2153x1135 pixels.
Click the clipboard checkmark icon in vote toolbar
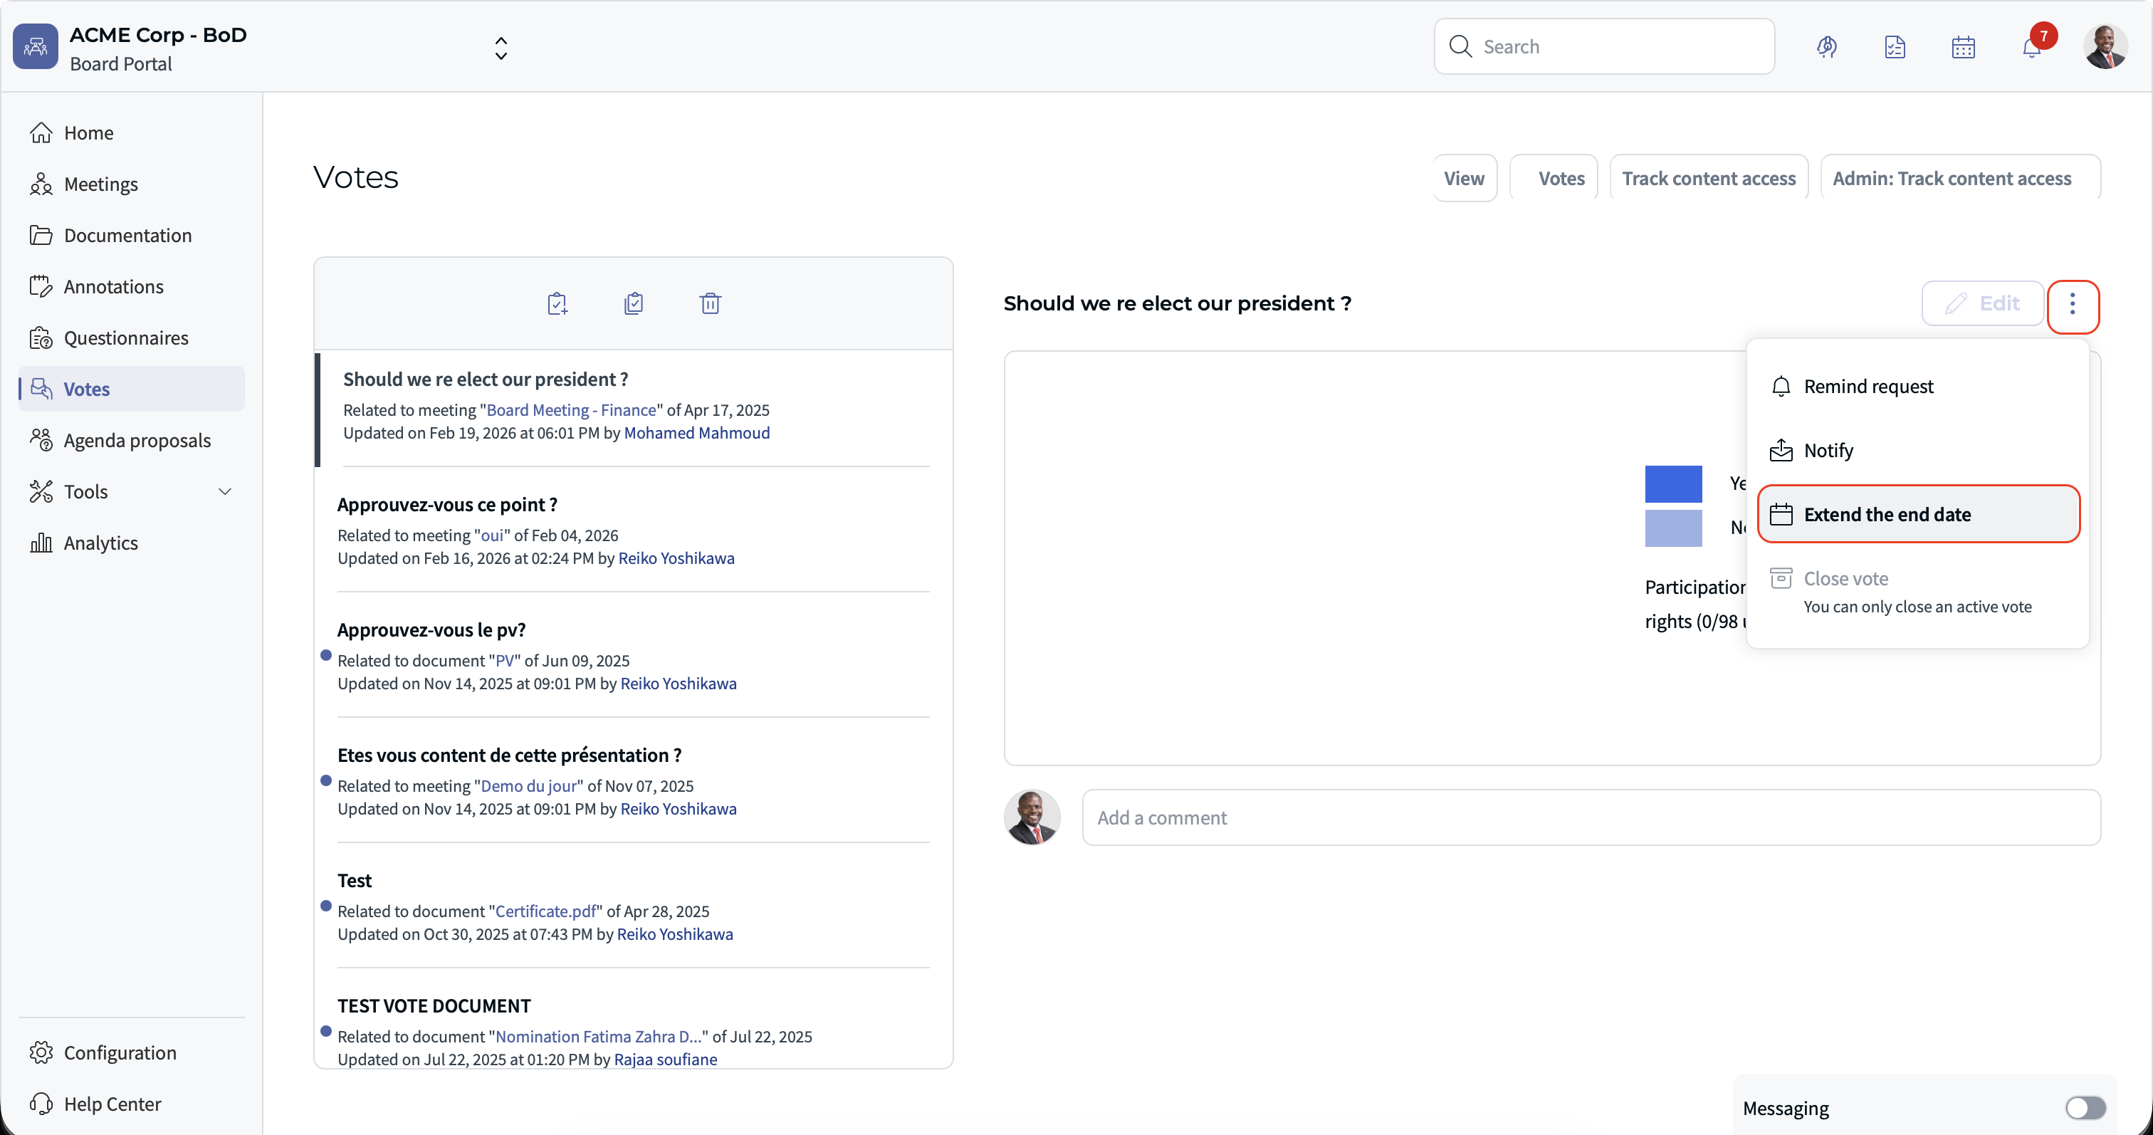tap(634, 303)
